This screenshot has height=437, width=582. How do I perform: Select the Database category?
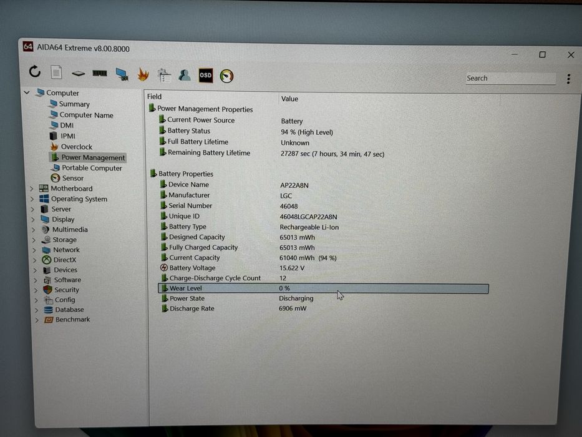(64, 310)
